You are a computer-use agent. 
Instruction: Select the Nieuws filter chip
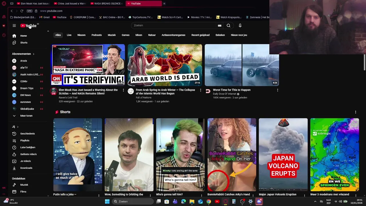coord(81,35)
